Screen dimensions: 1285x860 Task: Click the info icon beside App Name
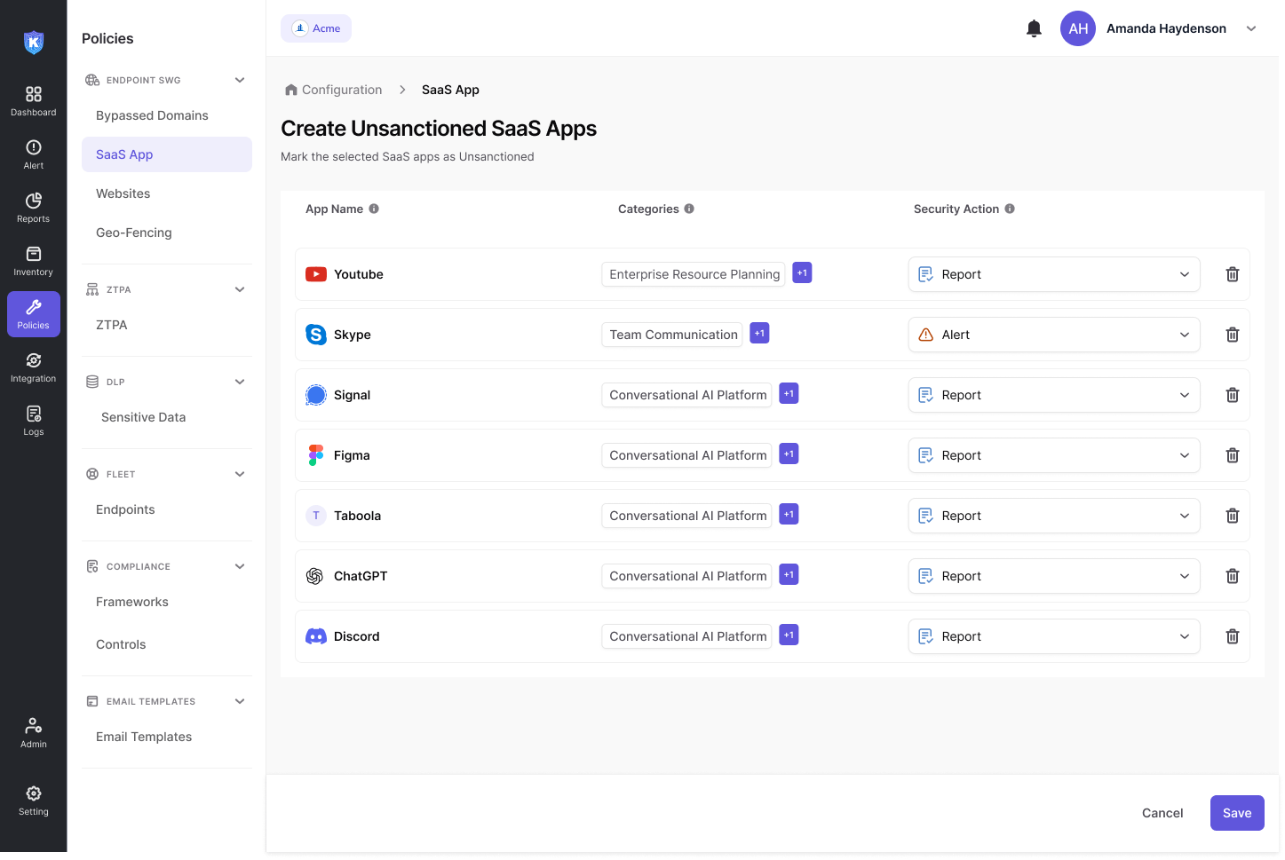[x=374, y=209]
